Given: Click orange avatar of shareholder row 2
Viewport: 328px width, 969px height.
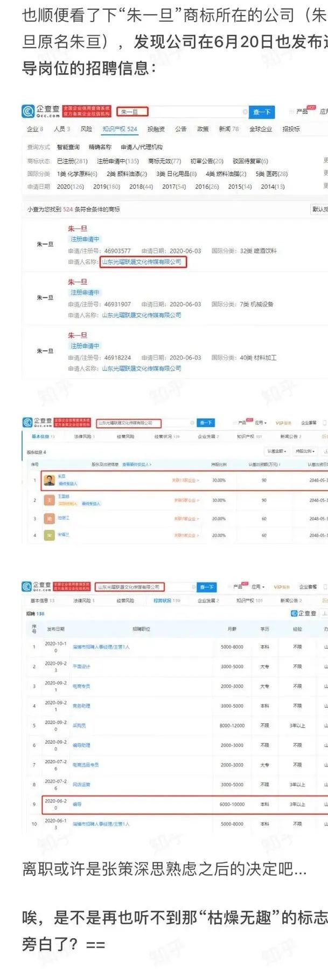Looking at the screenshot, I should [x=50, y=500].
